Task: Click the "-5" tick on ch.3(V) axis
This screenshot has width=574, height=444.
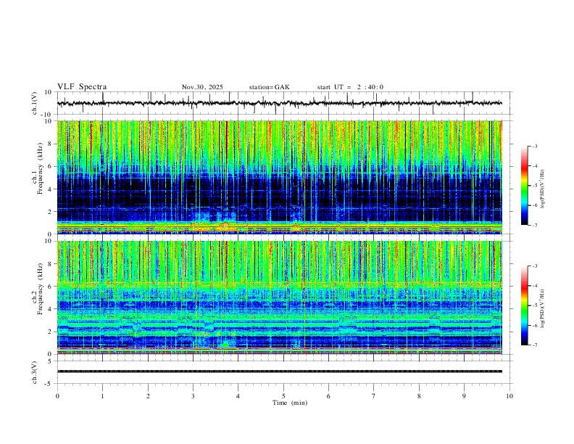Action: point(49,384)
